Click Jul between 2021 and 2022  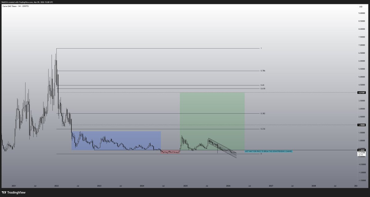[x=35, y=186]
